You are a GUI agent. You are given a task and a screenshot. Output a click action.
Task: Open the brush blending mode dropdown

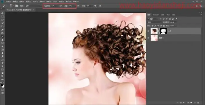(33, 6)
